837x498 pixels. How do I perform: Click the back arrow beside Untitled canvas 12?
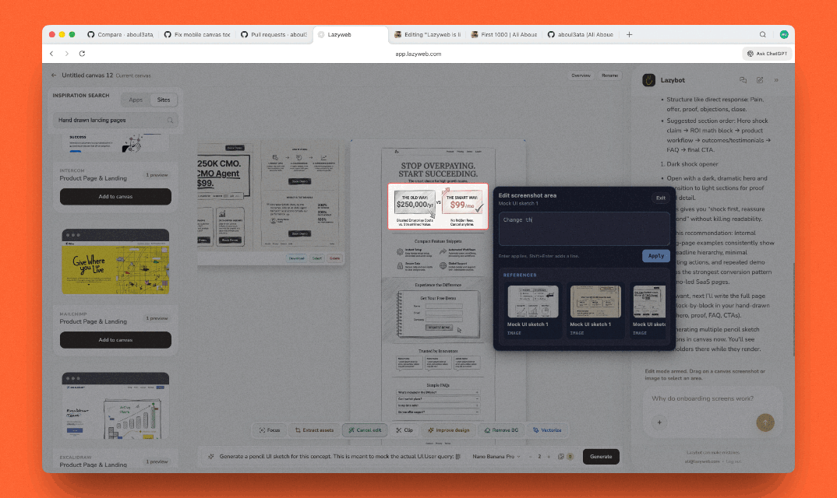tap(54, 75)
